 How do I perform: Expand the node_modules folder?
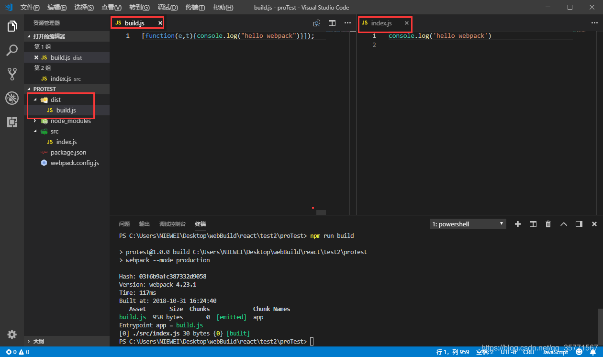(x=35, y=121)
